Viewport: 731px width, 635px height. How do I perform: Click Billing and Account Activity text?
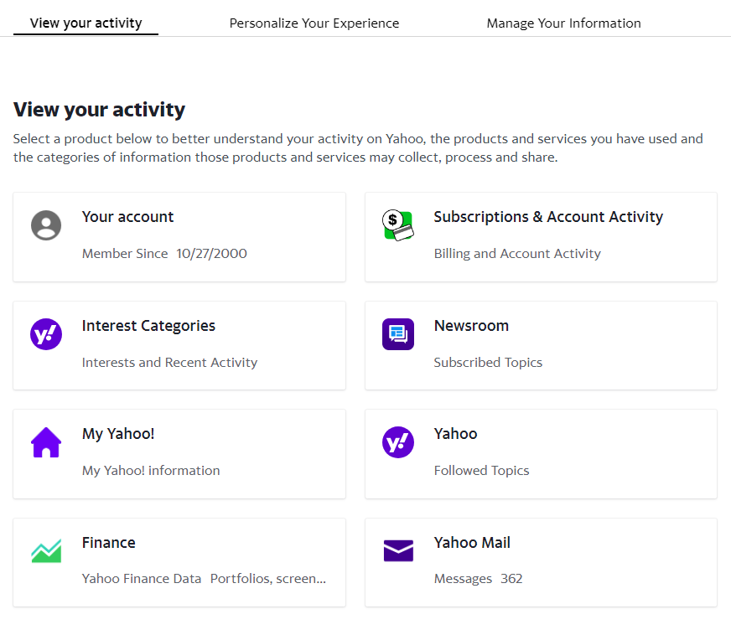tap(517, 254)
